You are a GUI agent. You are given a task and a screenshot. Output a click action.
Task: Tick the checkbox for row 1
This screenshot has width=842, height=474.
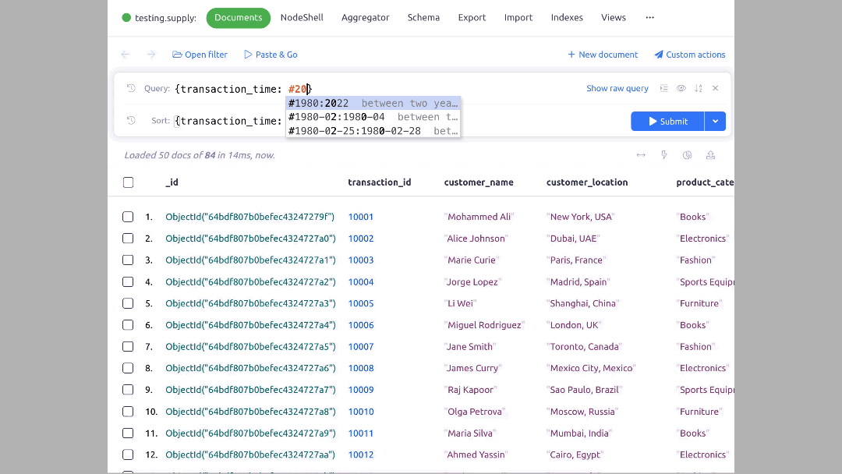pyautogui.click(x=128, y=217)
